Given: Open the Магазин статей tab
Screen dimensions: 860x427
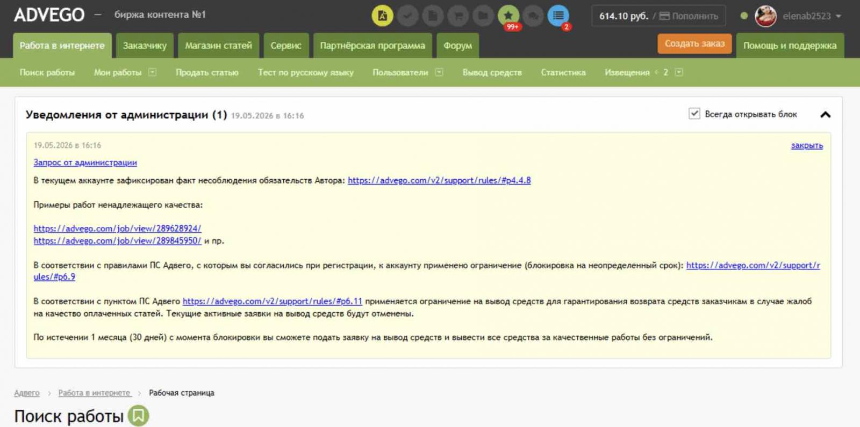Looking at the screenshot, I should point(218,46).
